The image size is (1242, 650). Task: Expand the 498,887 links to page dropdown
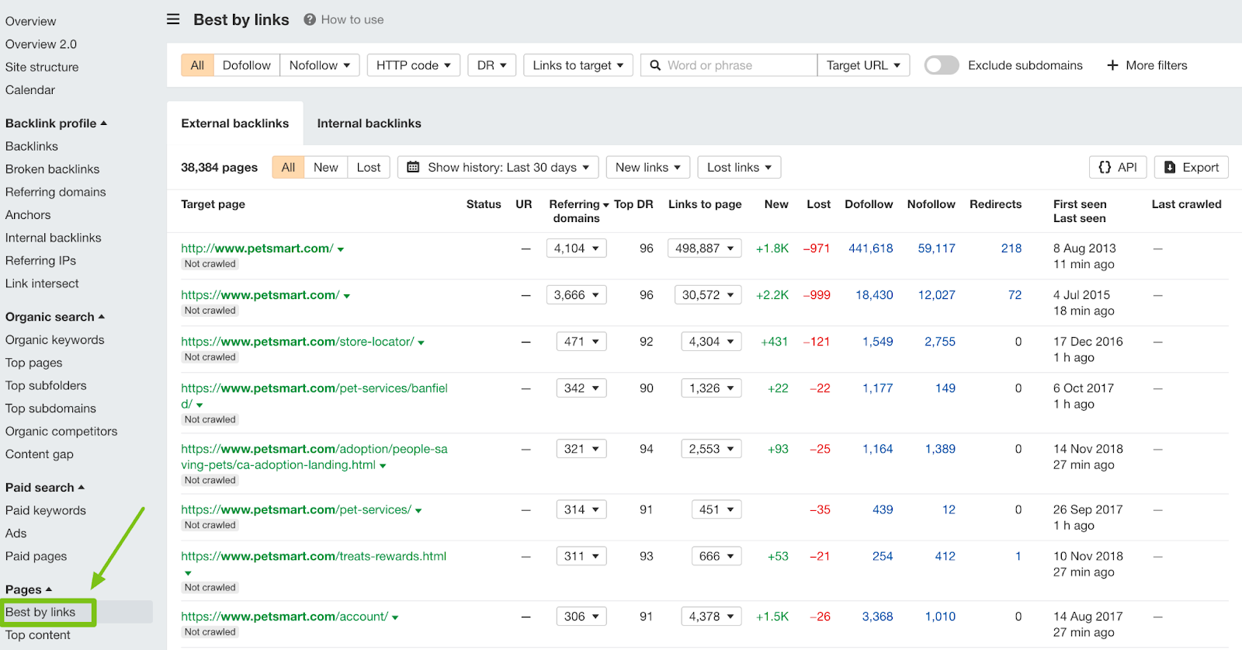[x=705, y=249]
